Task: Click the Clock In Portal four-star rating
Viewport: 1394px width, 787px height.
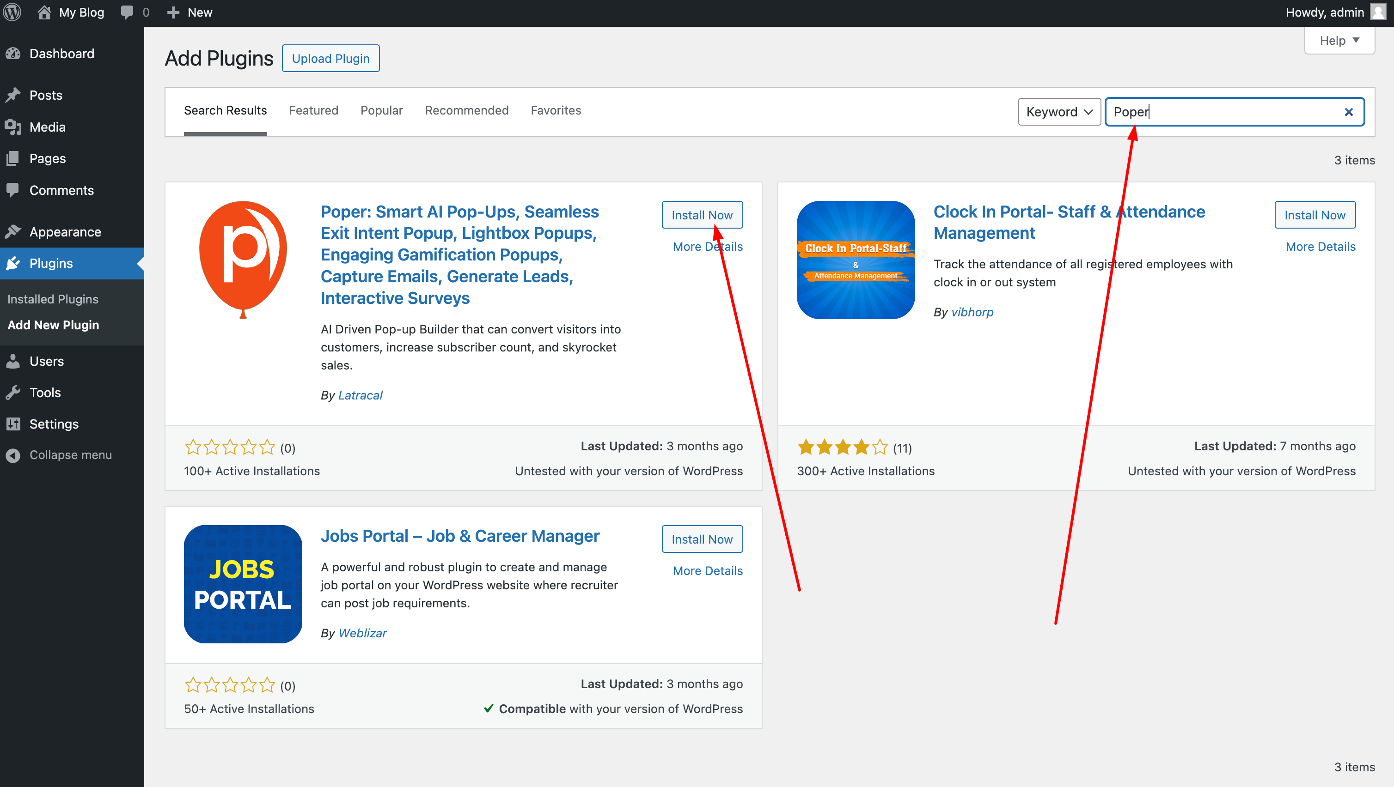Action: [x=843, y=448]
